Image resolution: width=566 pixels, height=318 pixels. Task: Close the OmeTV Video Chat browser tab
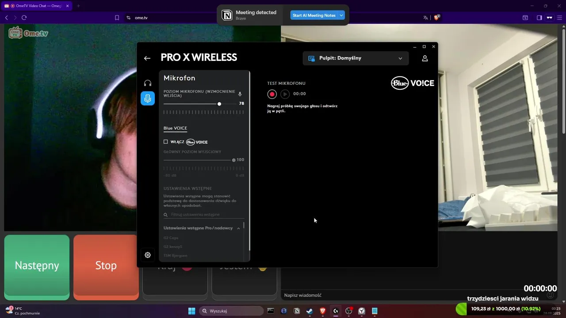point(68,6)
